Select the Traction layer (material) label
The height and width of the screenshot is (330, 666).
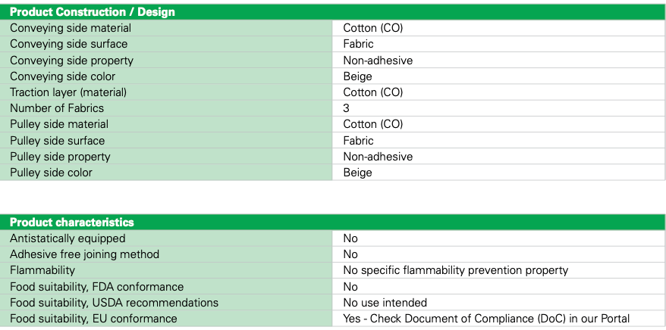coord(68,92)
